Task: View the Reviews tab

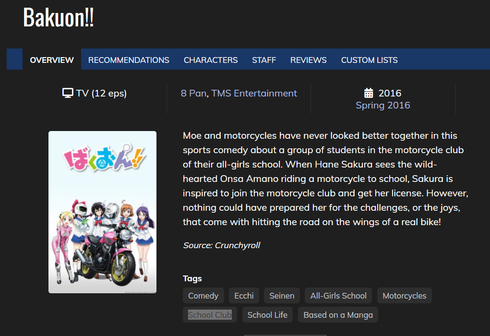Action: point(309,60)
